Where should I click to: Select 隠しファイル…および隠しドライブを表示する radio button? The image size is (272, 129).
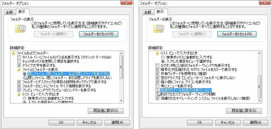(25, 74)
